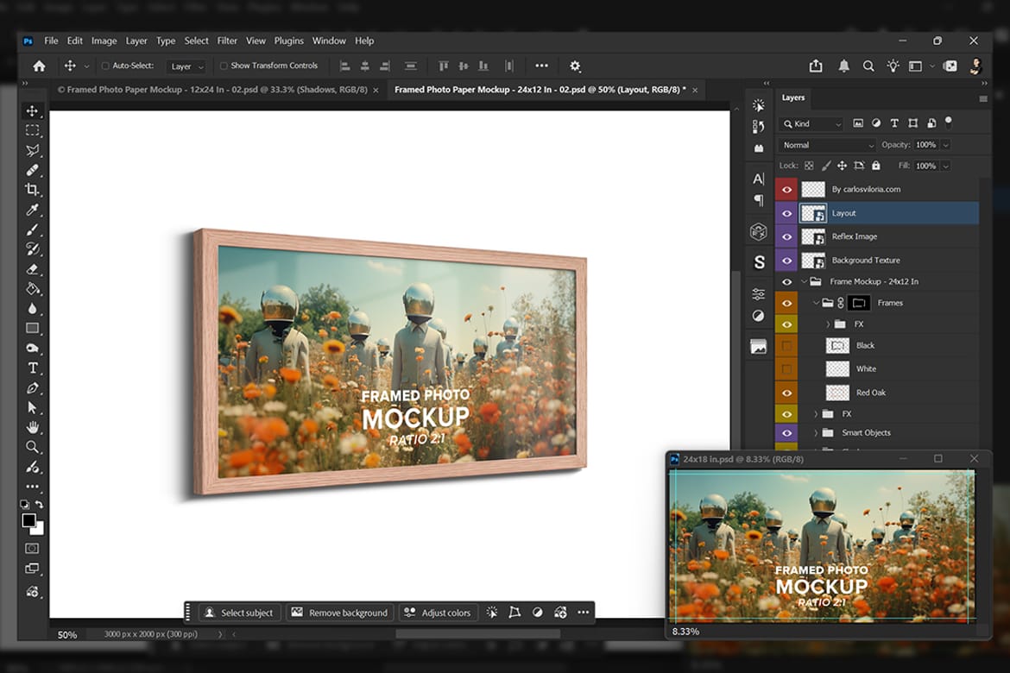Screen dimensions: 1010x673
Task: Switch to the 12x24 In - 02.psd tab
Action: tap(218, 90)
